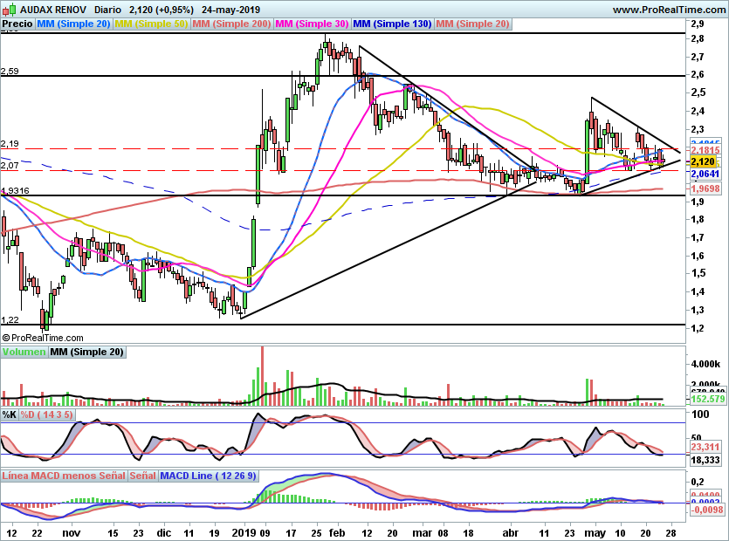This screenshot has height=541, width=729.
Task: Click the AUDAX RENOV ticker name
Action: 53,10
